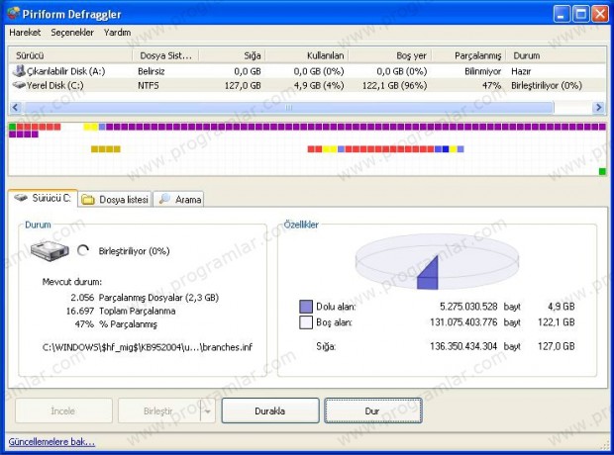The image size is (614, 455).
Task: Click the Bilinmiyor cell for drive A:
Action: coord(483,71)
